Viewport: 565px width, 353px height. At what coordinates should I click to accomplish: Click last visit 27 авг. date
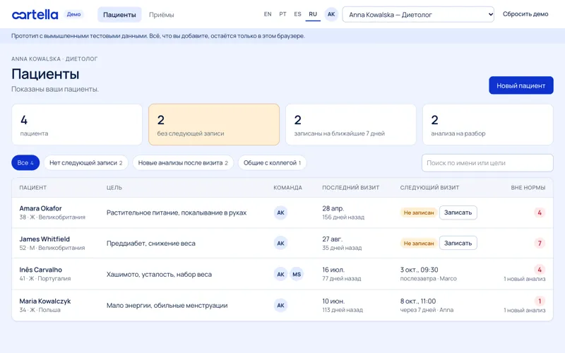click(332, 239)
